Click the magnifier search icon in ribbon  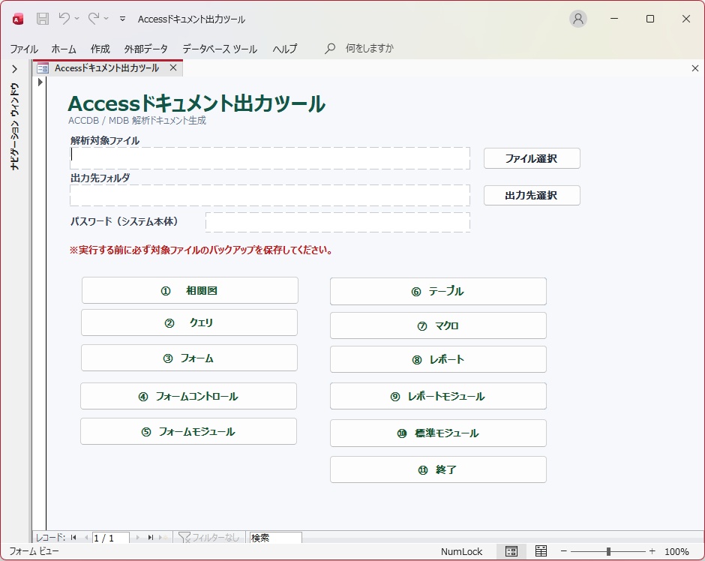click(330, 48)
